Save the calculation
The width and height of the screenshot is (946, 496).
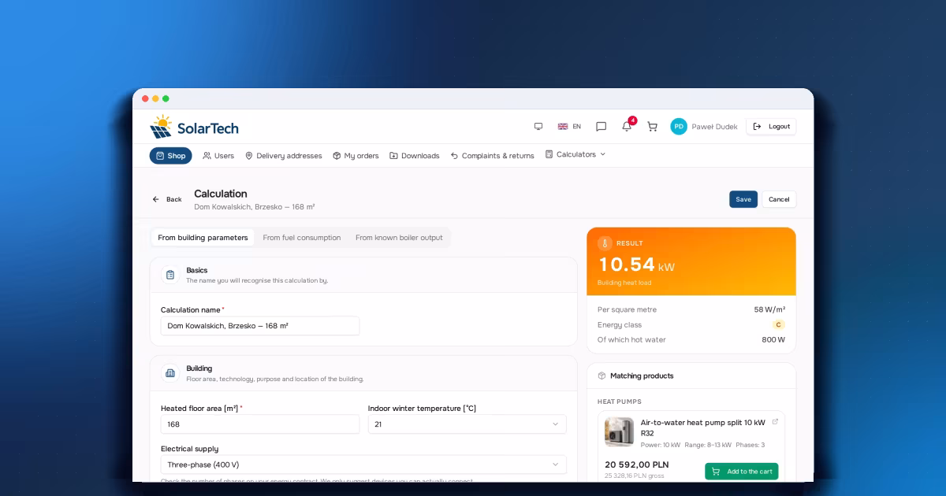pyautogui.click(x=743, y=199)
